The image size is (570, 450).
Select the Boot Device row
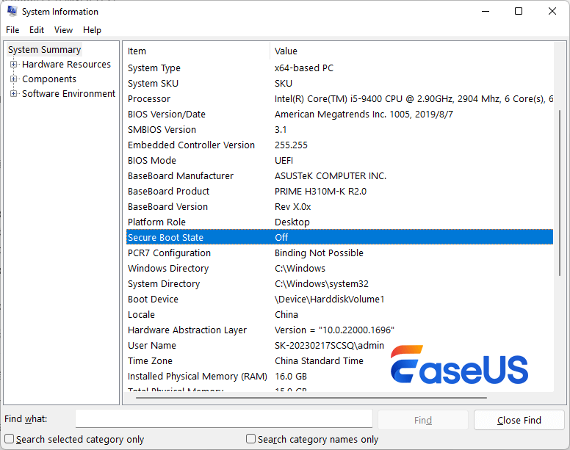click(339, 300)
